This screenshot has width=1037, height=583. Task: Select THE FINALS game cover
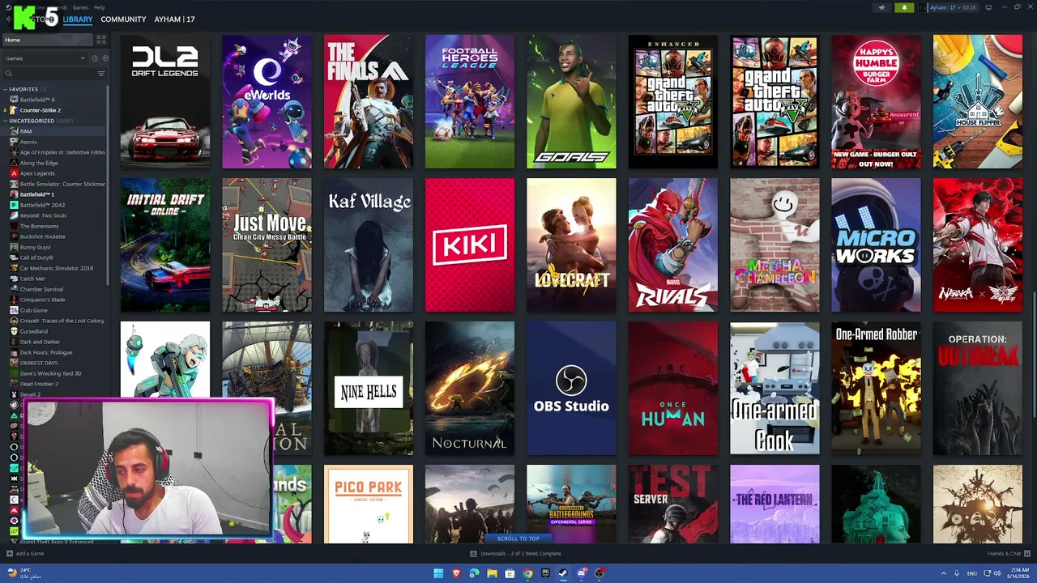tap(369, 102)
